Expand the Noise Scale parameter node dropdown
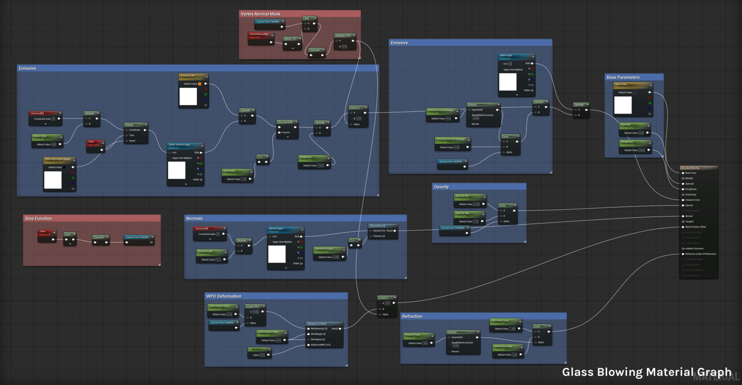The width and height of the screenshot is (742, 385). click(x=60, y=137)
